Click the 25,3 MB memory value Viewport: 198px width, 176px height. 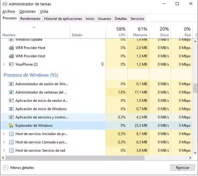(141, 126)
